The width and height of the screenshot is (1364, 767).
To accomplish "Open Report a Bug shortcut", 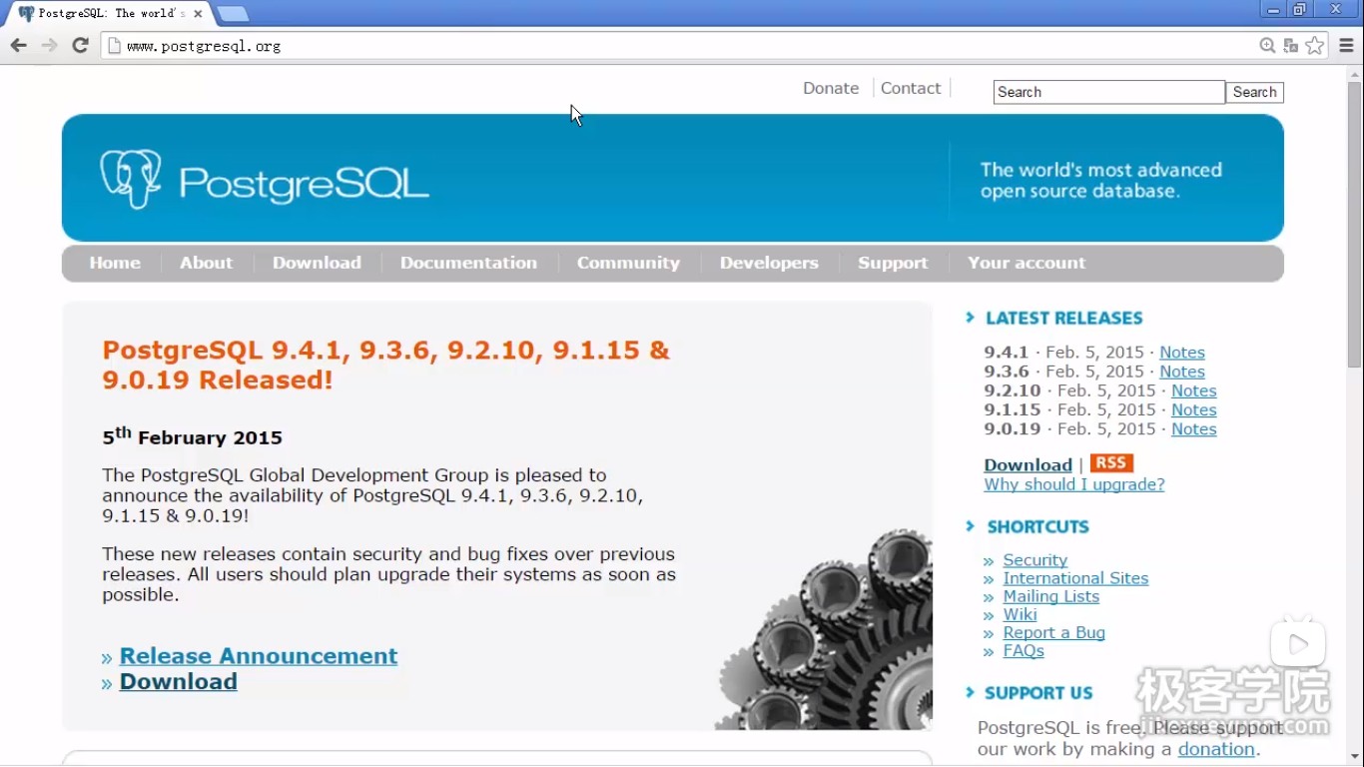I will (x=1054, y=632).
